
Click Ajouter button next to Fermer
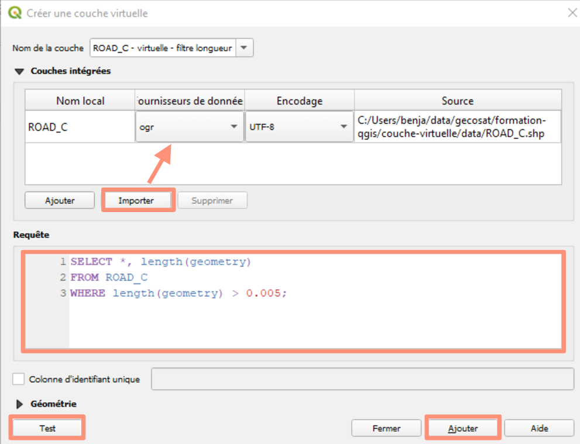[x=463, y=428]
